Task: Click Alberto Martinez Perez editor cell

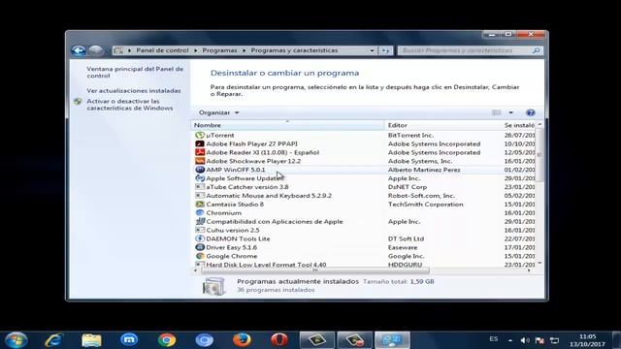Action: click(424, 170)
